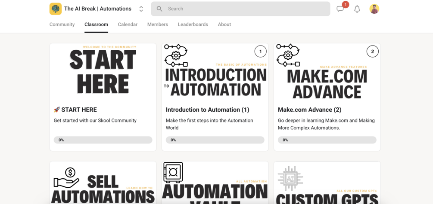Click the magnifier icon in search bar
The height and width of the screenshot is (204, 433).
click(159, 9)
